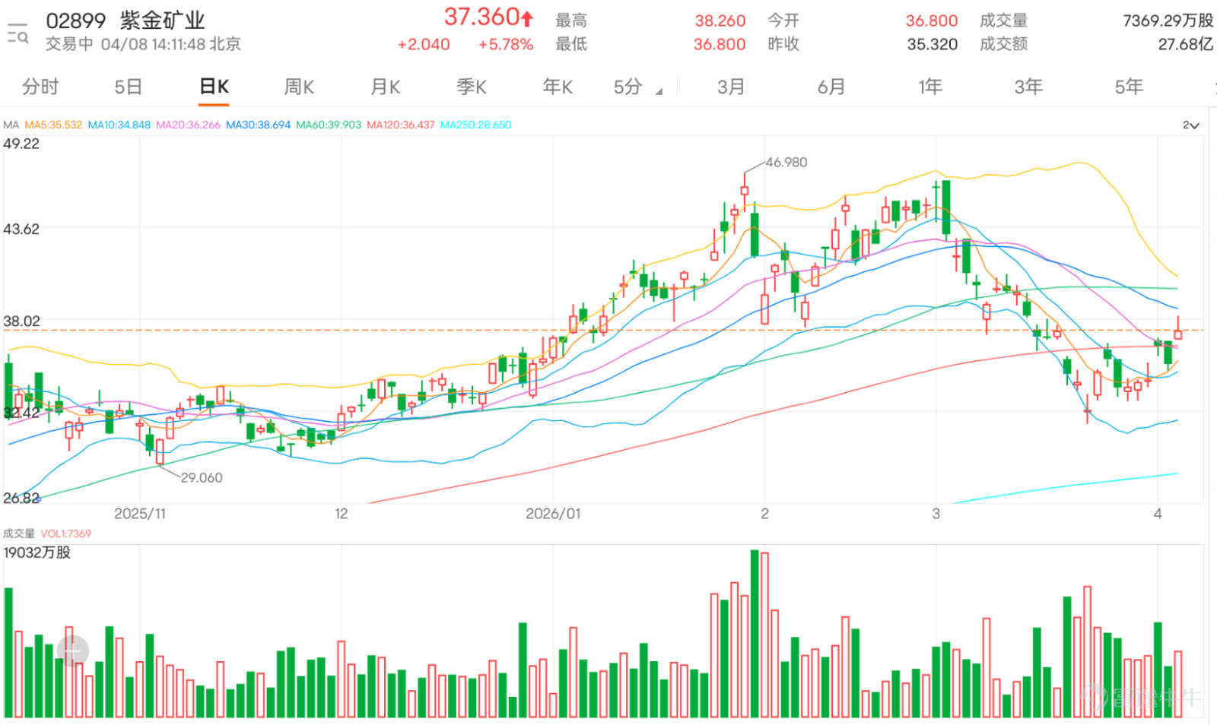Select the 季K quarterly candlestick tab
This screenshot has height=725, width=1217.
(x=472, y=87)
